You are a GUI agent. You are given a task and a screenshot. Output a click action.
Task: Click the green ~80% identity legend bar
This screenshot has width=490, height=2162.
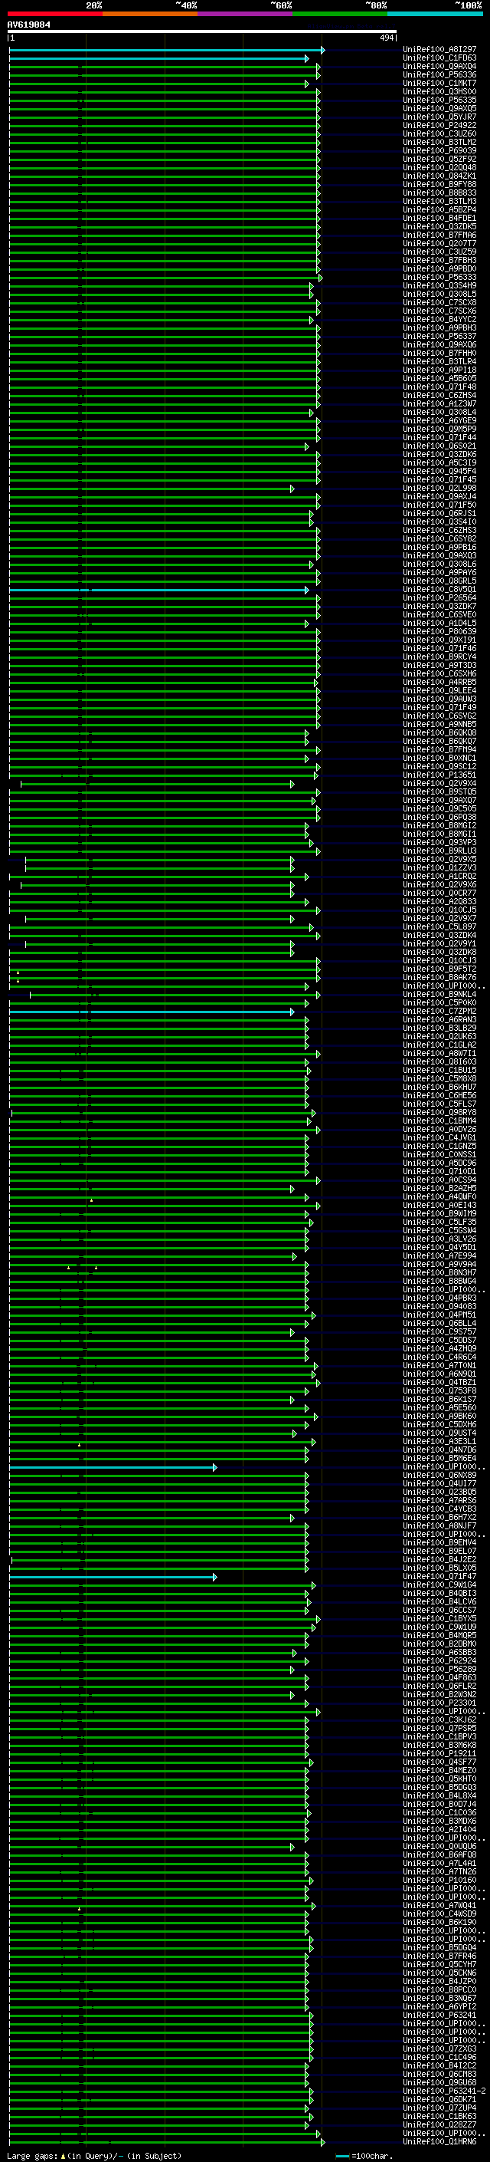click(x=340, y=14)
